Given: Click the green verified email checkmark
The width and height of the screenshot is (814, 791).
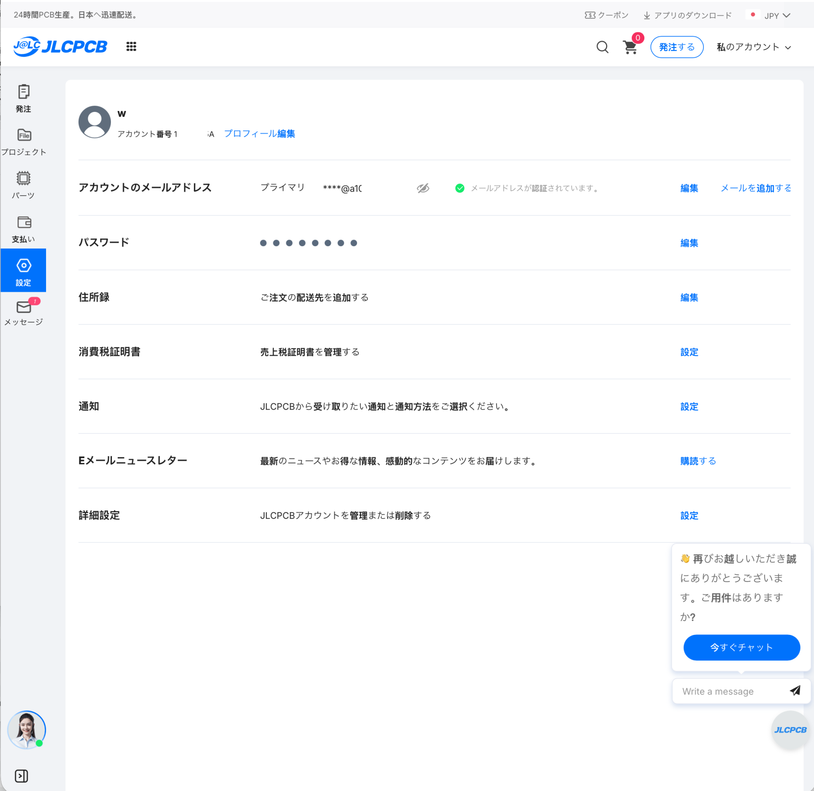Looking at the screenshot, I should (x=460, y=188).
